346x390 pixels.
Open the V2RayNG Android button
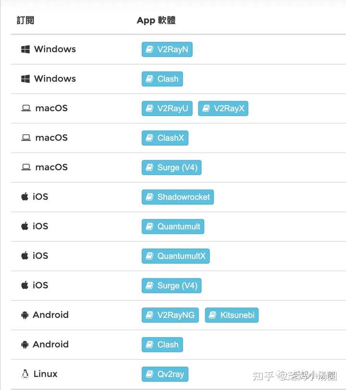coord(170,315)
